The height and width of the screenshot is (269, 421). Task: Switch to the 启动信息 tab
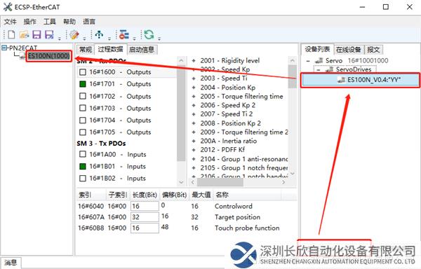pyautogui.click(x=142, y=50)
